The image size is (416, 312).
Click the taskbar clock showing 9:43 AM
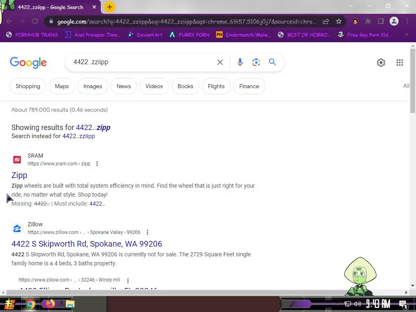coord(378,304)
